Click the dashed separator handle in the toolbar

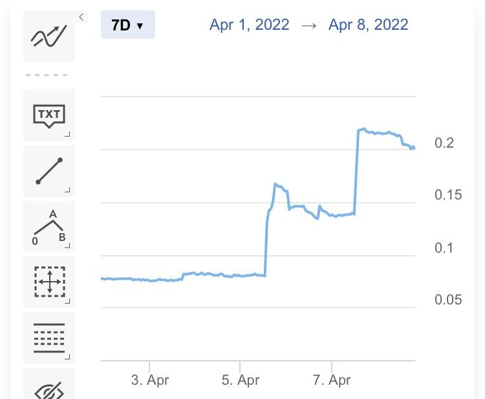pos(47,75)
